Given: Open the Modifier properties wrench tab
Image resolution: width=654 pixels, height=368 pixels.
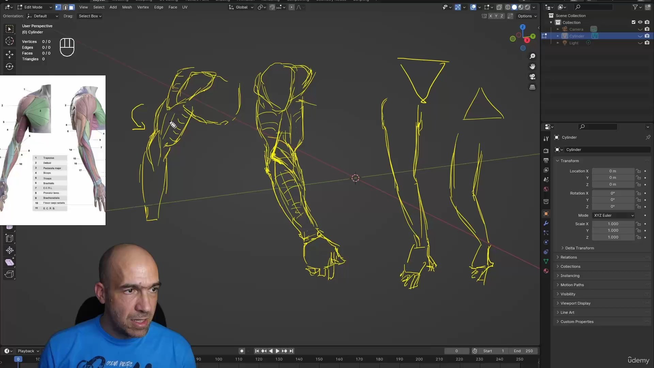Looking at the screenshot, I should pyautogui.click(x=546, y=224).
